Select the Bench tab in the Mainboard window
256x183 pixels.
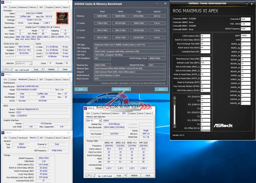(58, 79)
